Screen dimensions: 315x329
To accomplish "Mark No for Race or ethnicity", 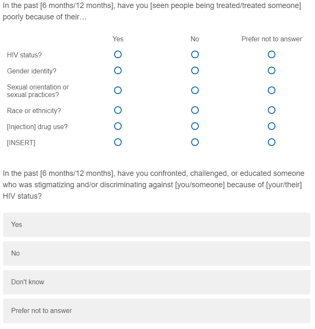I will click(x=195, y=110).
